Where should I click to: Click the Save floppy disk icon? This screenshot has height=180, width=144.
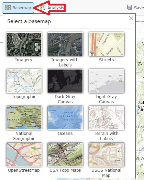coord(130,7)
